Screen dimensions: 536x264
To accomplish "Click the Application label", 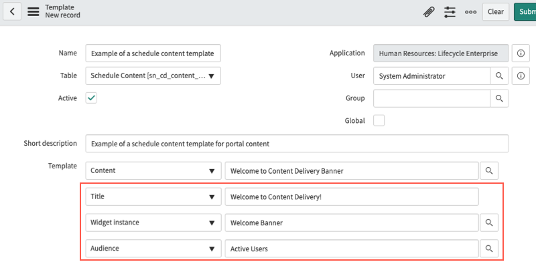I will click(347, 53).
